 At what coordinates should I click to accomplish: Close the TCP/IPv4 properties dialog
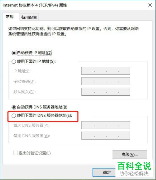[150, 5]
